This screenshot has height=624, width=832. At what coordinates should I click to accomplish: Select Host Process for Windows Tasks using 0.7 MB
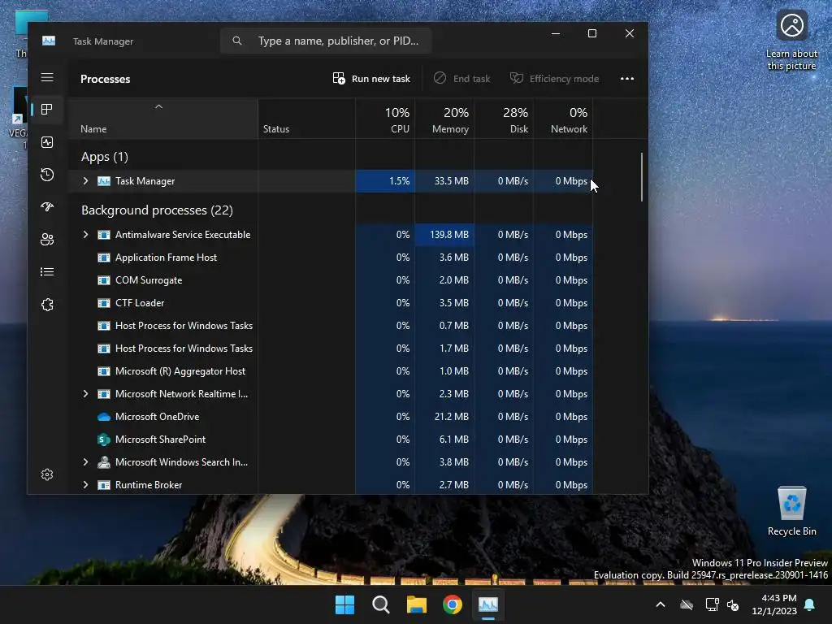tap(331, 326)
